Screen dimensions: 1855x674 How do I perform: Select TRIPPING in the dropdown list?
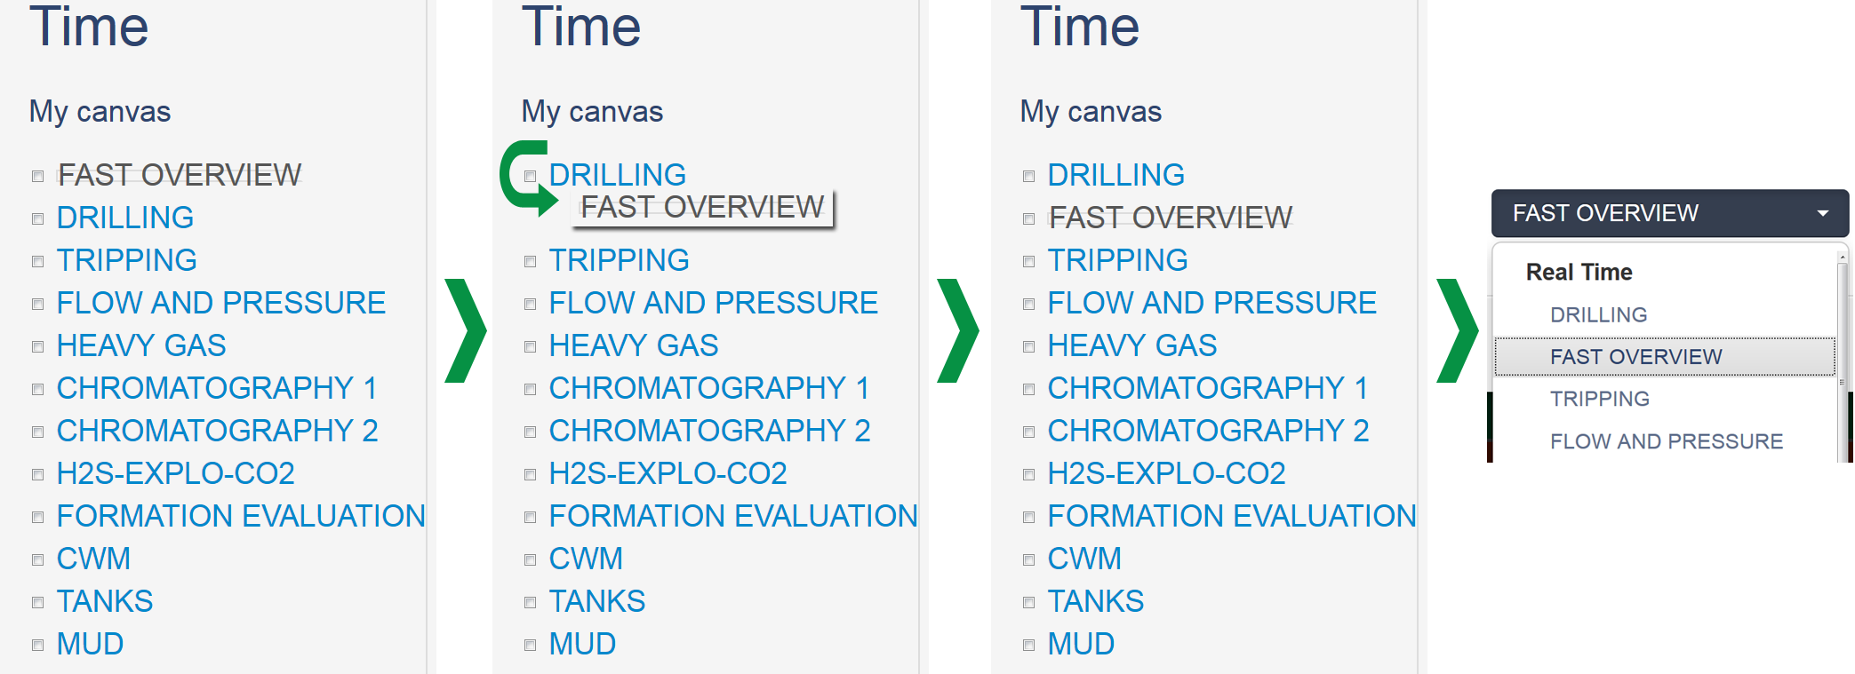tap(1600, 398)
